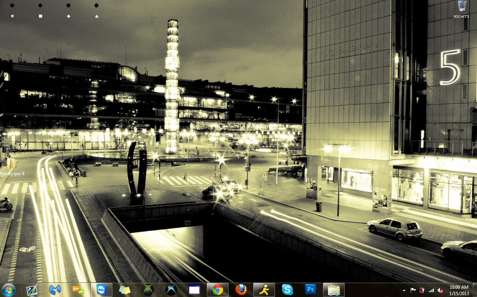Show hidden system tray icons arrow
This screenshot has height=297, width=477.
pos(404,290)
